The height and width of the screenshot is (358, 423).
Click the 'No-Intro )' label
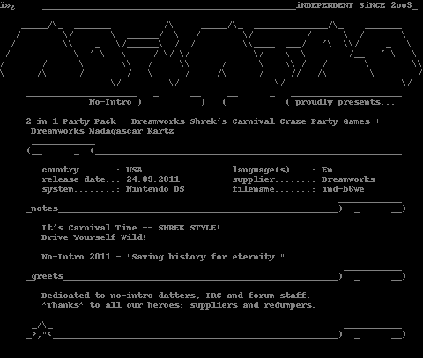[x=115, y=102]
